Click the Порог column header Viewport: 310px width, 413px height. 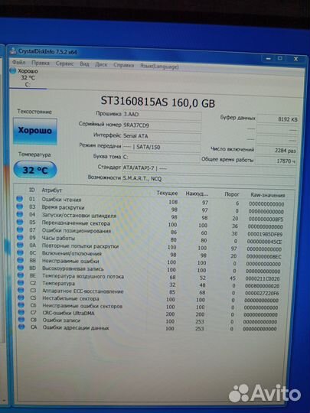click(x=231, y=194)
